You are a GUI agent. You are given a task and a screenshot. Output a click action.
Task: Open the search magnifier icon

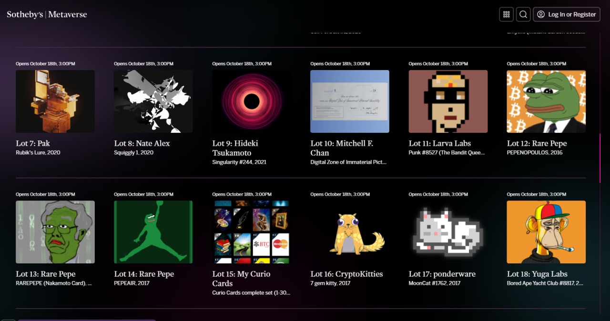click(523, 14)
